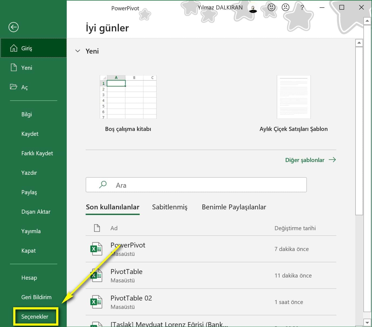The width and height of the screenshot is (372, 327).
Task: Select Paylaş in the sidebar
Action: pos(29,192)
